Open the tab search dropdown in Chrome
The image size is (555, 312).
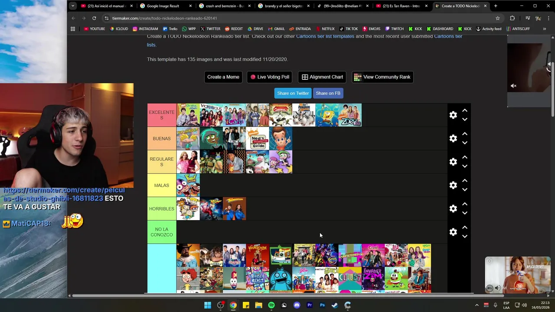click(72, 6)
